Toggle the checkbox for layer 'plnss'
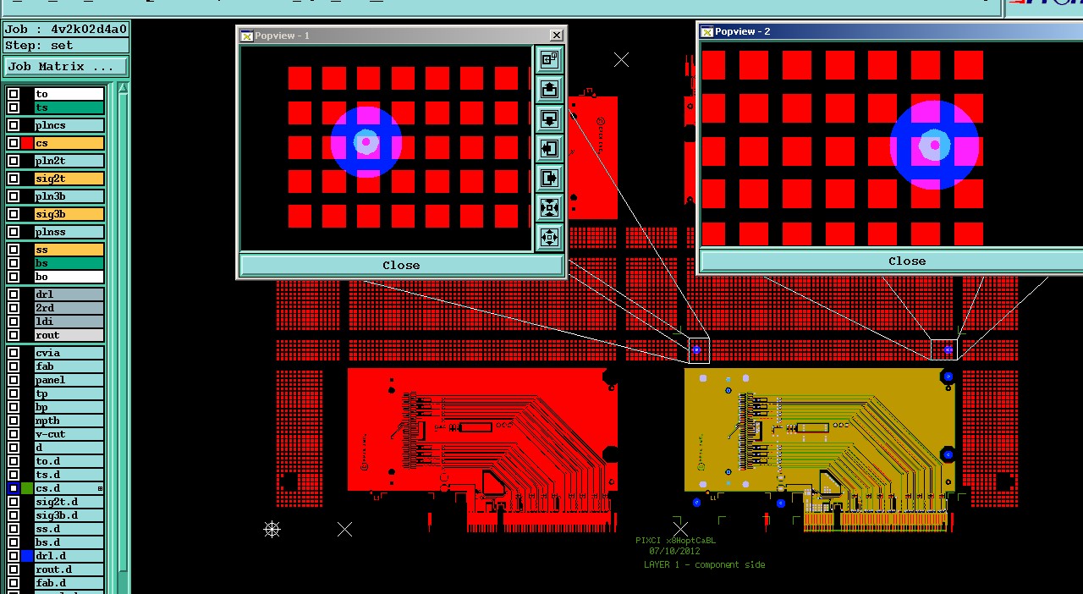This screenshot has width=1083, height=594. [x=14, y=232]
